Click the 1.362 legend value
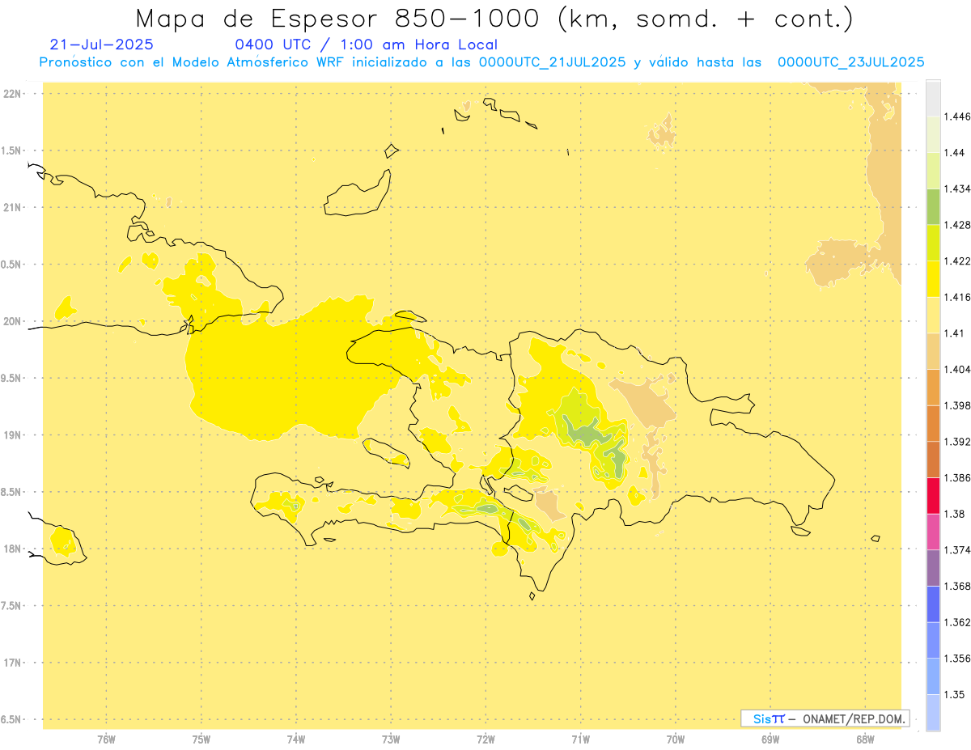 pos(957,622)
